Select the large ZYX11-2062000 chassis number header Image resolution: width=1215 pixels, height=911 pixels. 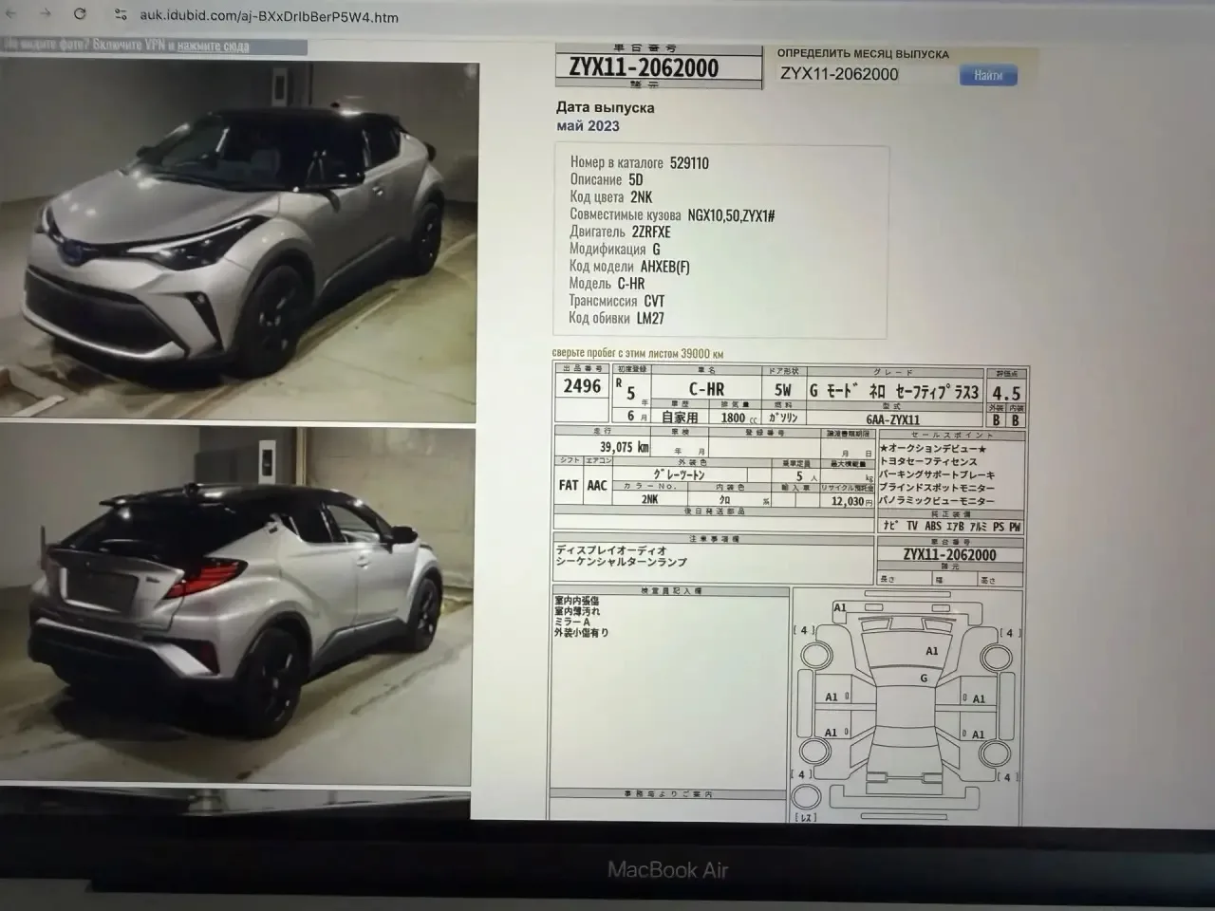click(644, 67)
